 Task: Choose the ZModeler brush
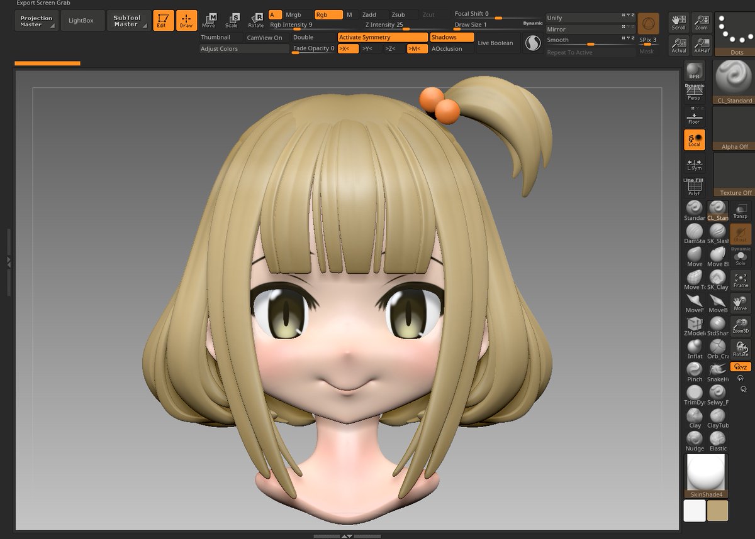(x=695, y=326)
